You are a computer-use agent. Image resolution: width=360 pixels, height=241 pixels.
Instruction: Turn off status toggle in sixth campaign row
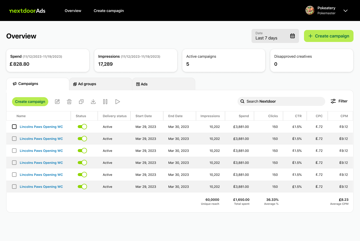pos(82,187)
